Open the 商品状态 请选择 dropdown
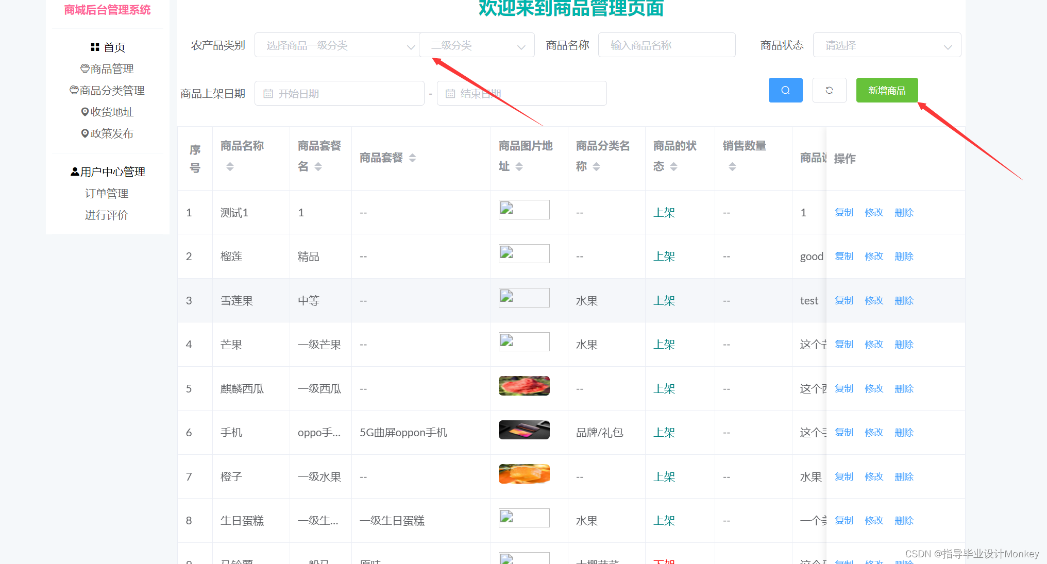The height and width of the screenshot is (564, 1047). coord(887,45)
